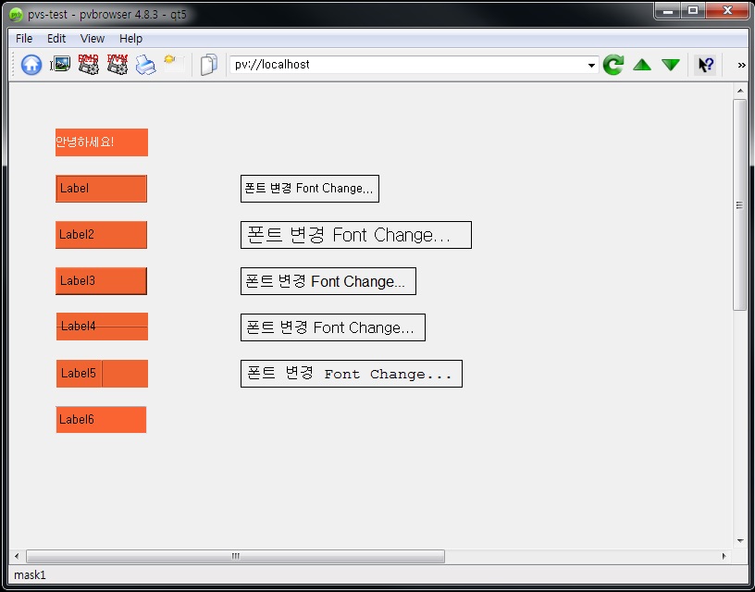
Task: Expand the toolbar overflow chevron
Action: coord(739,66)
